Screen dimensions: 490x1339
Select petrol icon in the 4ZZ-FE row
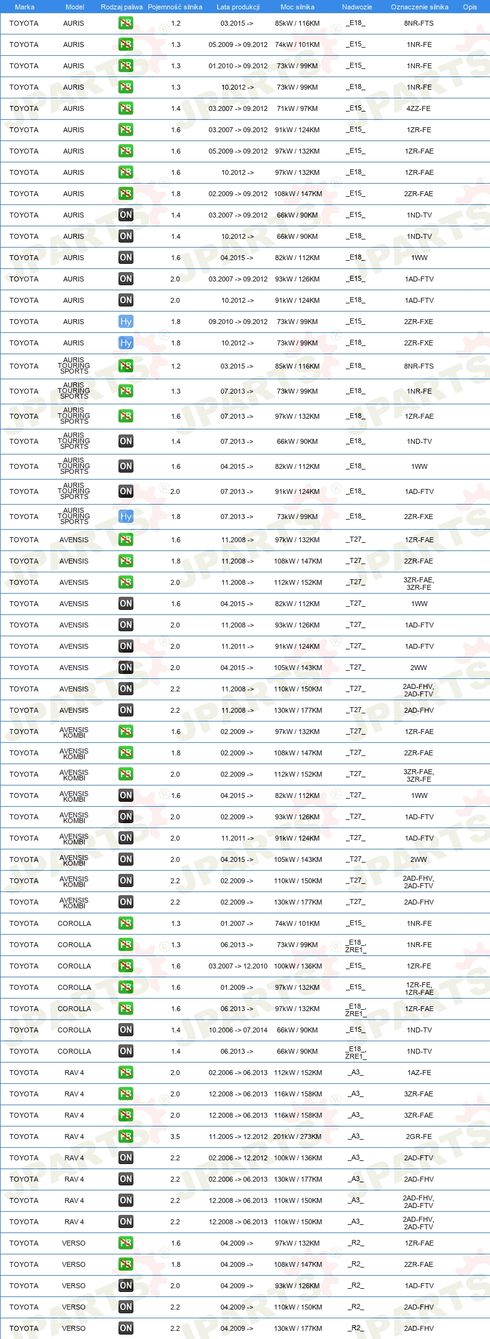pyautogui.click(x=125, y=108)
